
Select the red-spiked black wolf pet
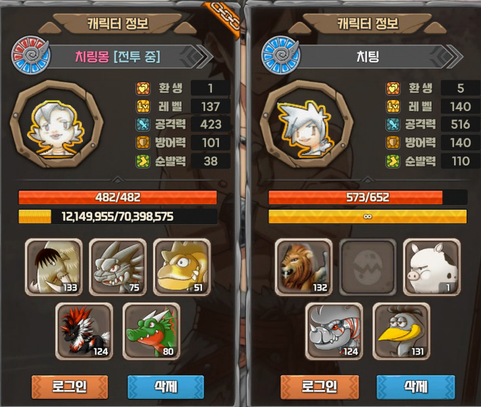coord(84,331)
